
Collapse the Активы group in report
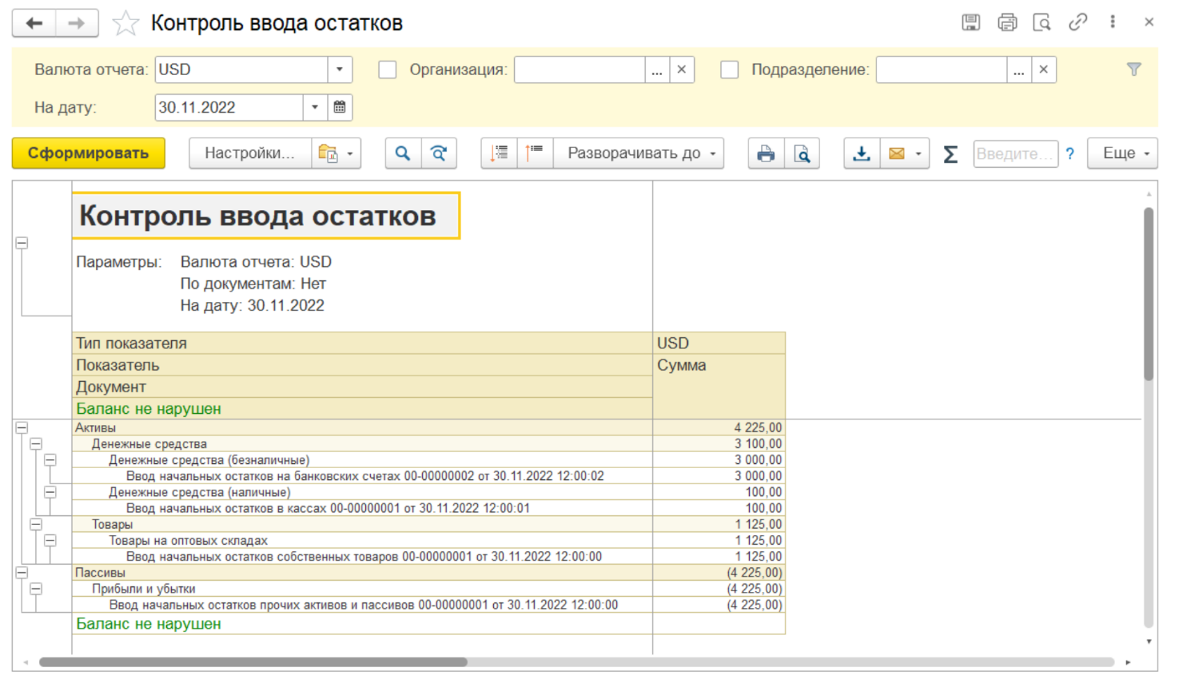point(22,428)
